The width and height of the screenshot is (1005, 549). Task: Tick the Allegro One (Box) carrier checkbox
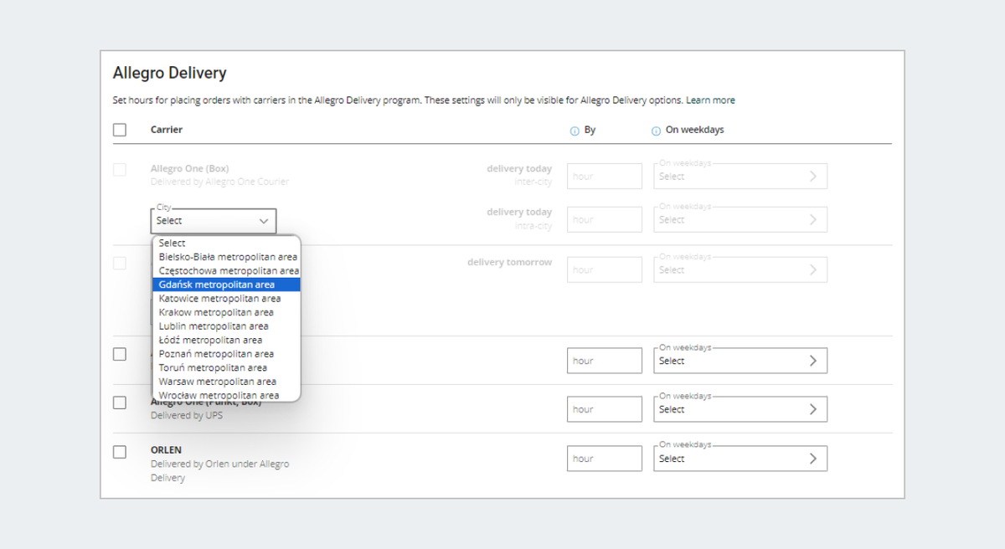tap(120, 170)
